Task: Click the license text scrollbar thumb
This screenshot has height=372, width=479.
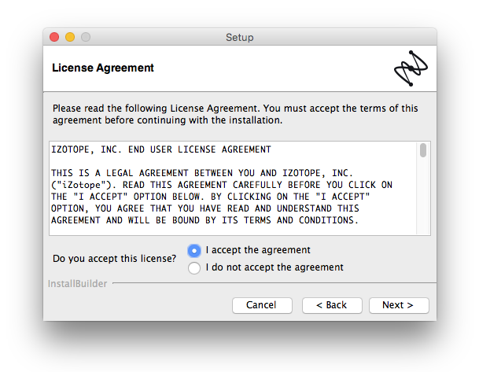Action: 423,150
